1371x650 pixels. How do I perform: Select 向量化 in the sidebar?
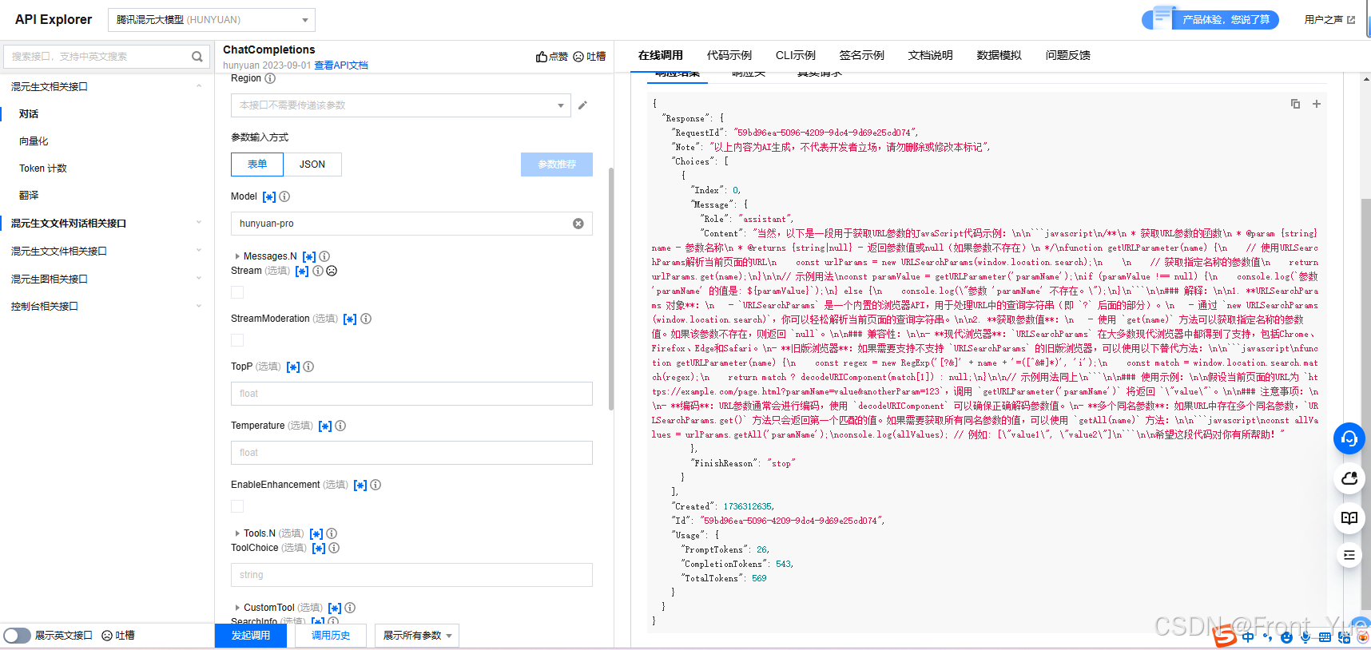[34, 141]
